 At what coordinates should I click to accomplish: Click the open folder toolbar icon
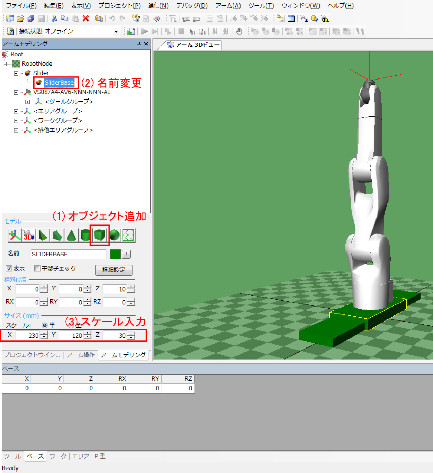coord(20,18)
